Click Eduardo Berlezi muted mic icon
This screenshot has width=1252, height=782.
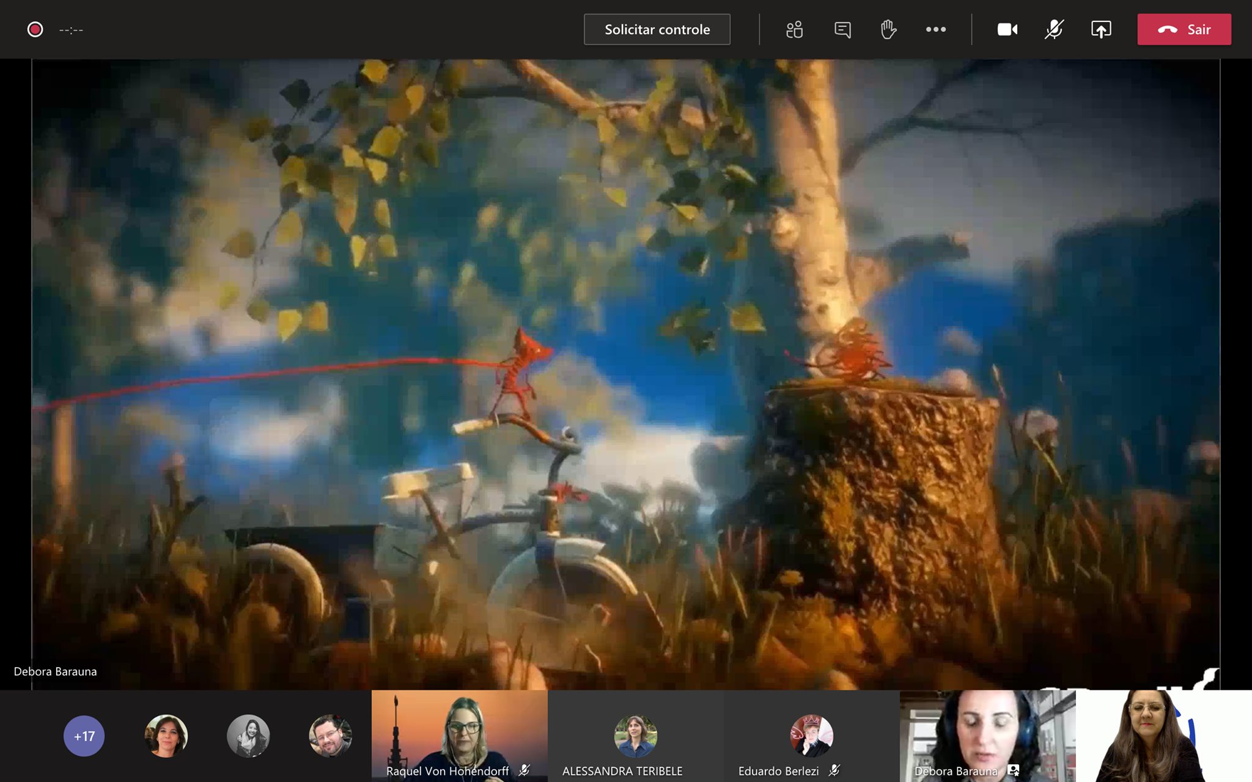tap(834, 770)
